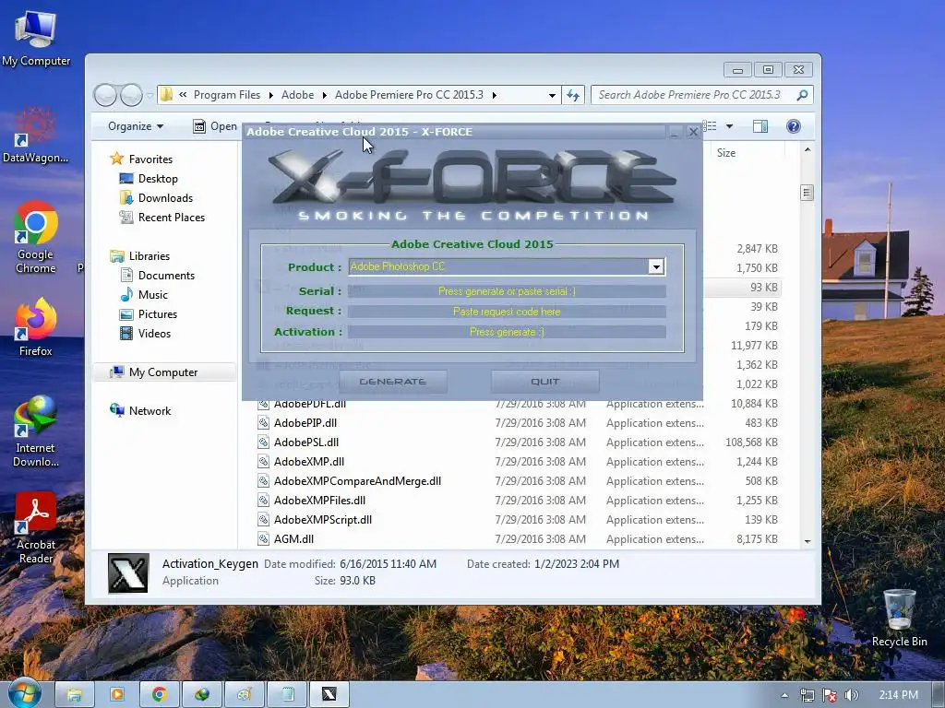Image resolution: width=945 pixels, height=708 pixels.
Task: Open the Recycle Bin
Action: pyautogui.click(x=899, y=618)
